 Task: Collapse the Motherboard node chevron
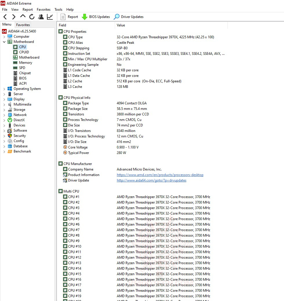pyautogui.click(x=4, y=42)
